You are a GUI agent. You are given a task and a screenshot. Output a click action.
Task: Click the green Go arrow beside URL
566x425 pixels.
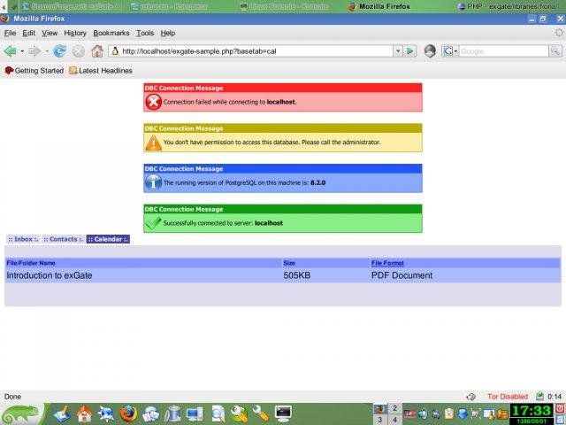410,51
